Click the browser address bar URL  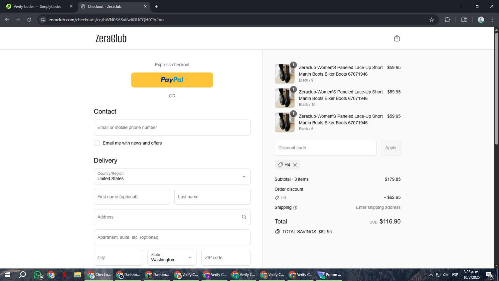[x=106, y=20]
